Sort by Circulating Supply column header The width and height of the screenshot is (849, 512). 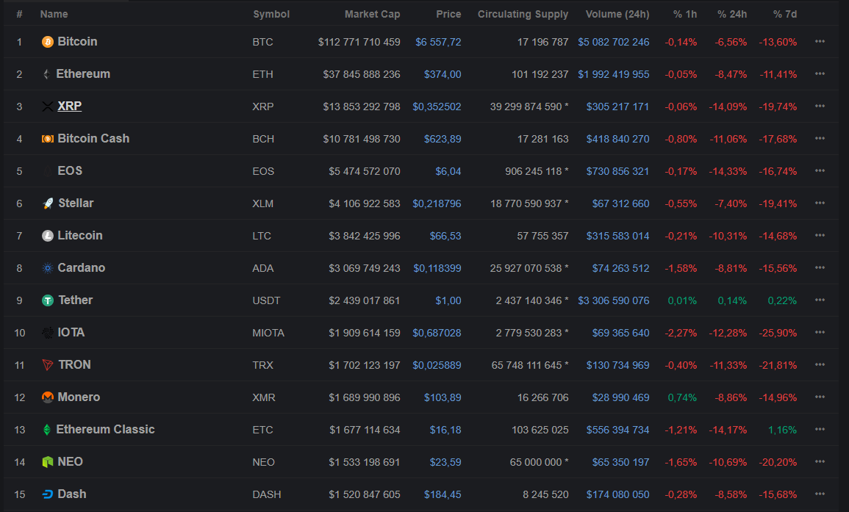tap(523, 14)
